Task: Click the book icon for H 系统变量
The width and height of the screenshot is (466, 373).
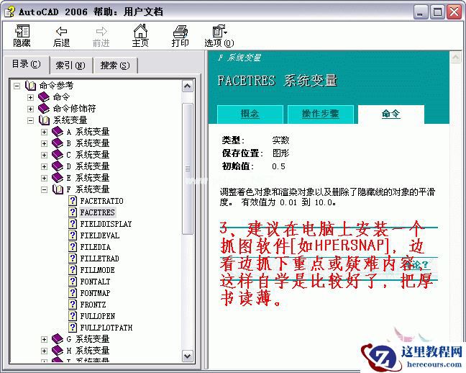Action: click(x=58, y=351)
